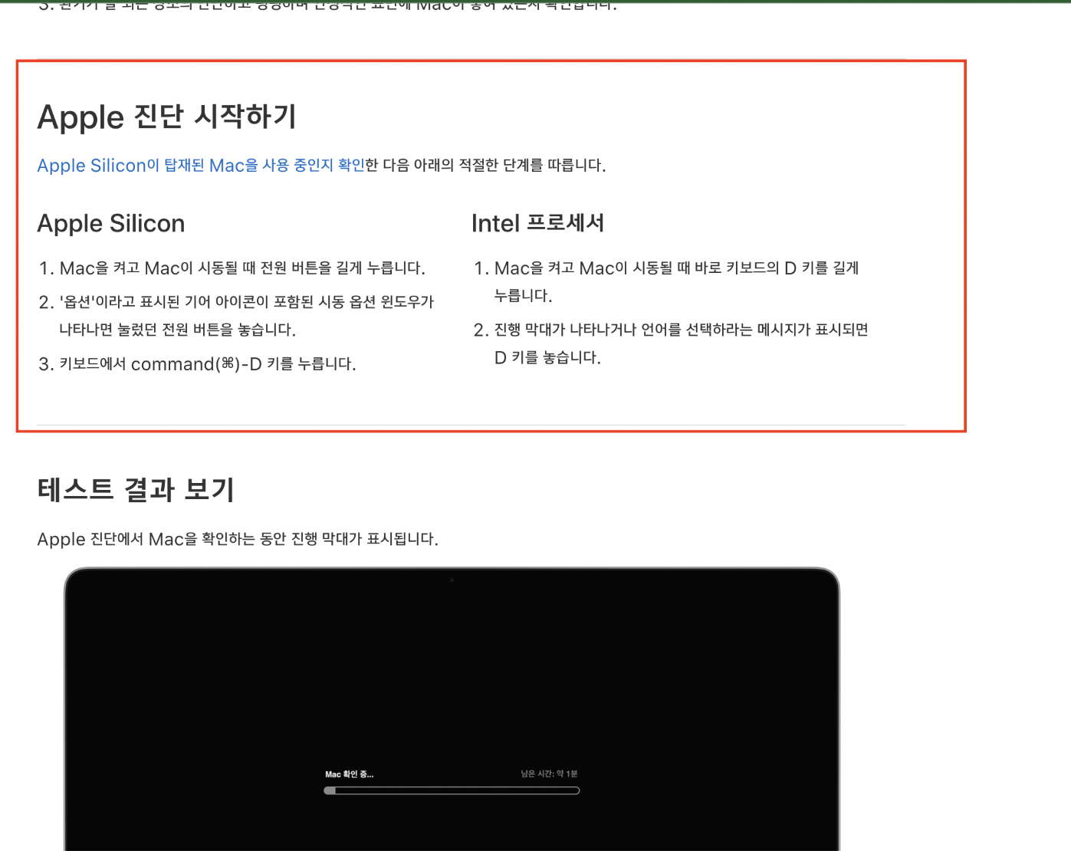Click the 남은 시간 약 1분 label
This screenshot has height=851, width=1071.
click(548, 774)
